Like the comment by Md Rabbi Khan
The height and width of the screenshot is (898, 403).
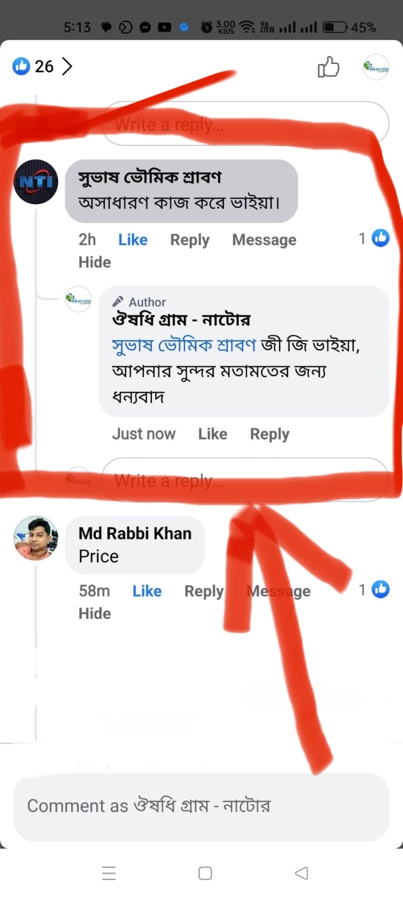pos(147,590)
